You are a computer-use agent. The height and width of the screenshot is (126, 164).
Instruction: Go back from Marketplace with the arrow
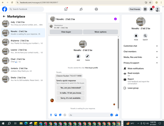tap(4, 16)
